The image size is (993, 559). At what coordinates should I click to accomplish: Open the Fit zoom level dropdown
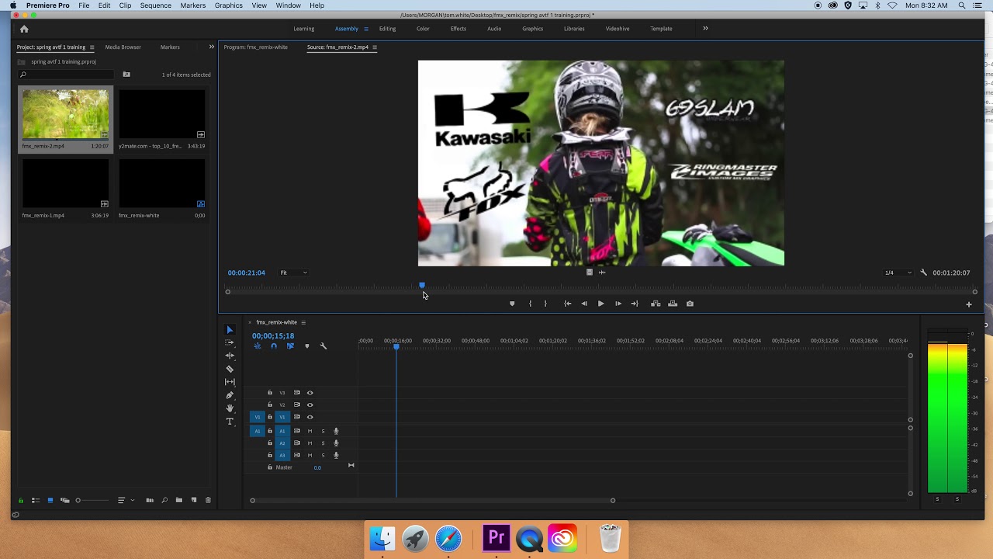[x=293, y=273]
